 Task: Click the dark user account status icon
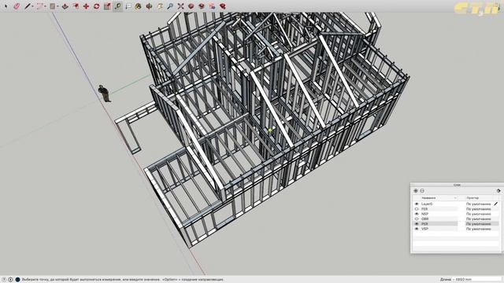[x=17, y=280]
